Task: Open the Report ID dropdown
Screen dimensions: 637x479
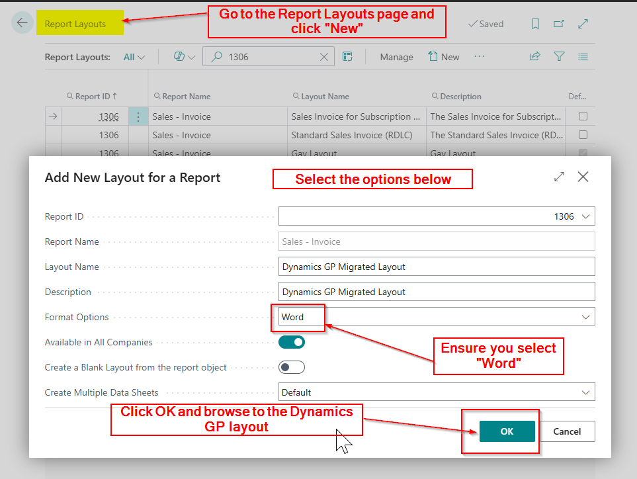Action: tap(585, 216)
